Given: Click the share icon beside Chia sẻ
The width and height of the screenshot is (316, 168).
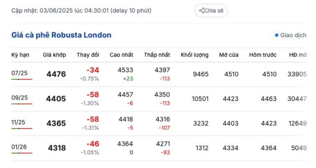Looking at the screenshot, I should 202,10.
